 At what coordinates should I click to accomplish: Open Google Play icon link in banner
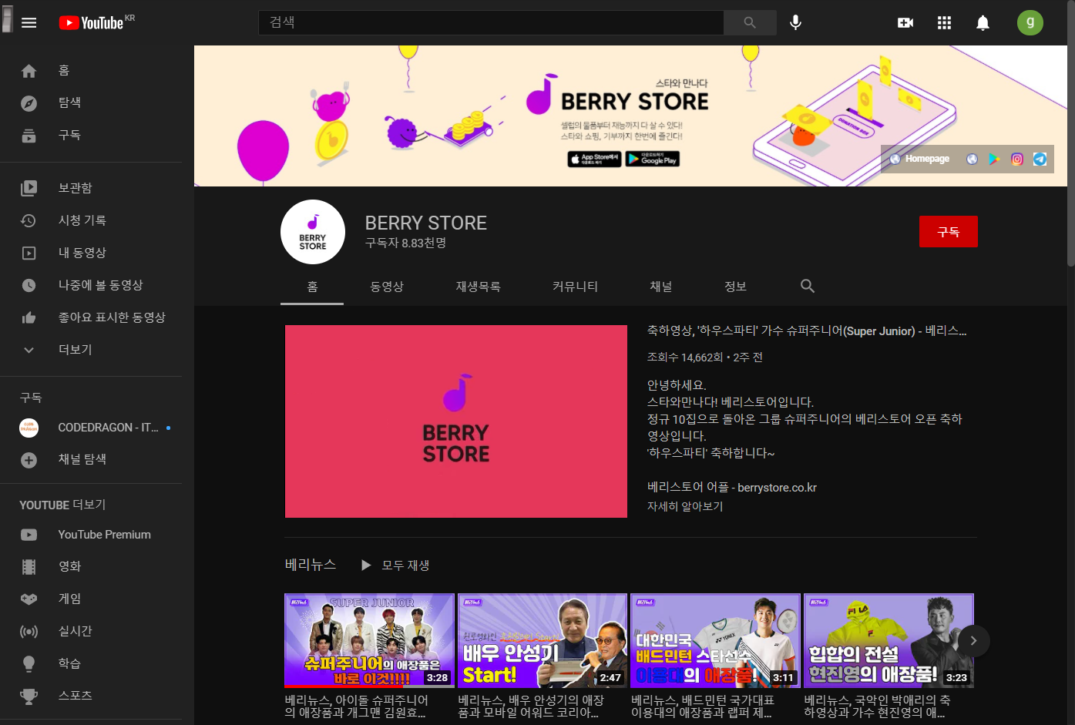pyautogui.click(x=994, y=159)
